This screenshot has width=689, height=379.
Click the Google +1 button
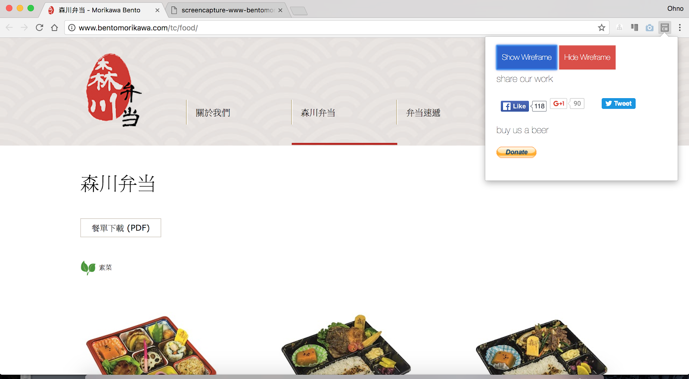tap(559, 103)
